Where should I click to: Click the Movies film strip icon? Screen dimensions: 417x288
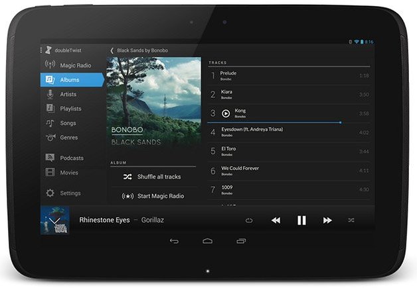pos(50,172)
